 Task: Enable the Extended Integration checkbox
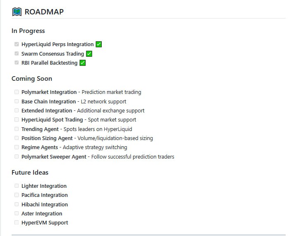tap(17, 110)
